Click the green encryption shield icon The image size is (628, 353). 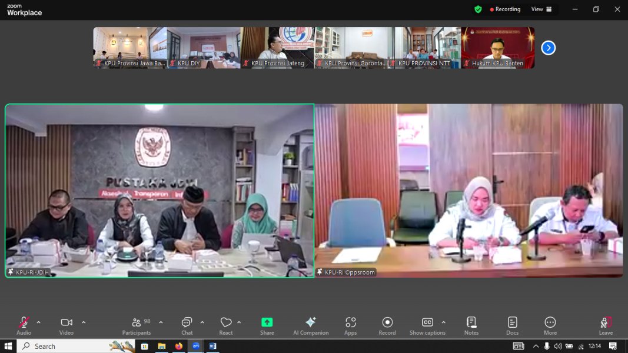(x=478, y=9)
